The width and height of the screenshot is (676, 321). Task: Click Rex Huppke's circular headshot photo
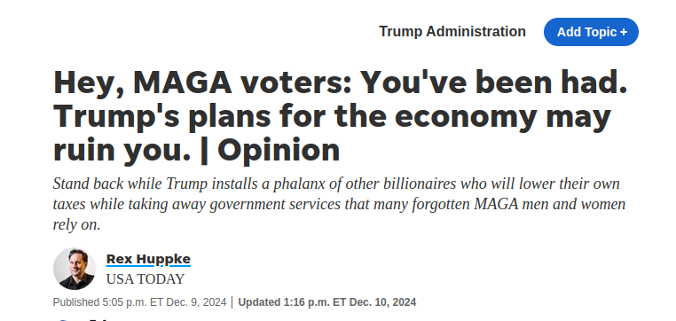(x=75, y=269)
